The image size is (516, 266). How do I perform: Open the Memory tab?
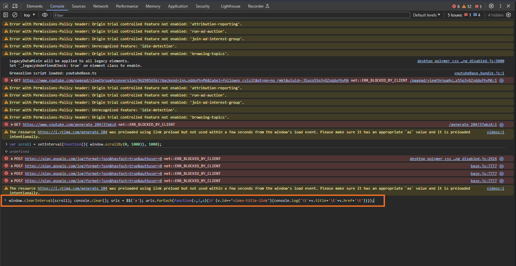(153, 6)
